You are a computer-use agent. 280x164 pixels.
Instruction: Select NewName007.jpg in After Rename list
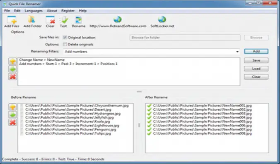click(202, 129)
